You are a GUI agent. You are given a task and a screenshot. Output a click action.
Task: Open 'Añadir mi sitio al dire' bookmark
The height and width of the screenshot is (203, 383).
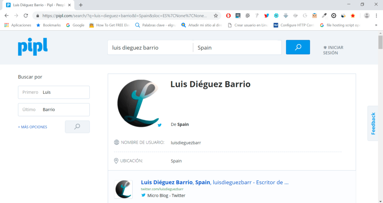(202, 25)
